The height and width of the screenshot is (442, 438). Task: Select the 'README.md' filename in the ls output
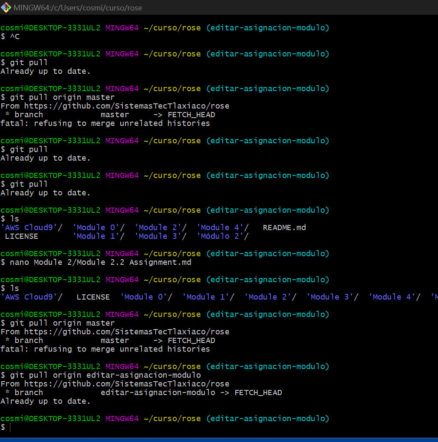(284, 227)
